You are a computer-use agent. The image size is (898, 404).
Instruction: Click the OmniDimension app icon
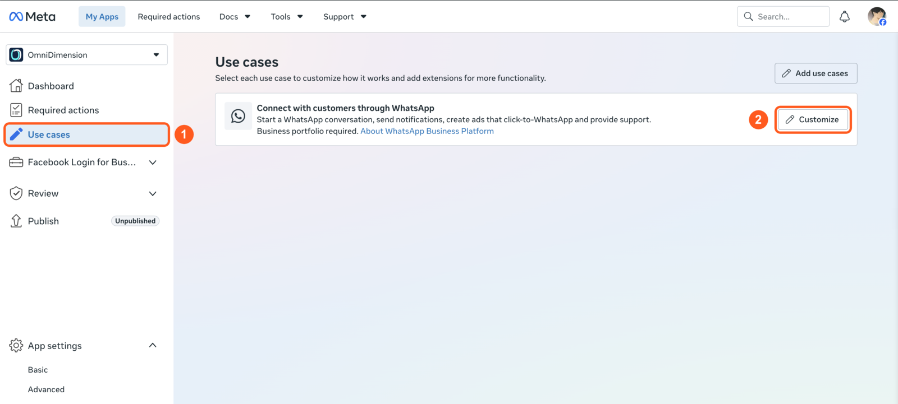click(16, 55)
